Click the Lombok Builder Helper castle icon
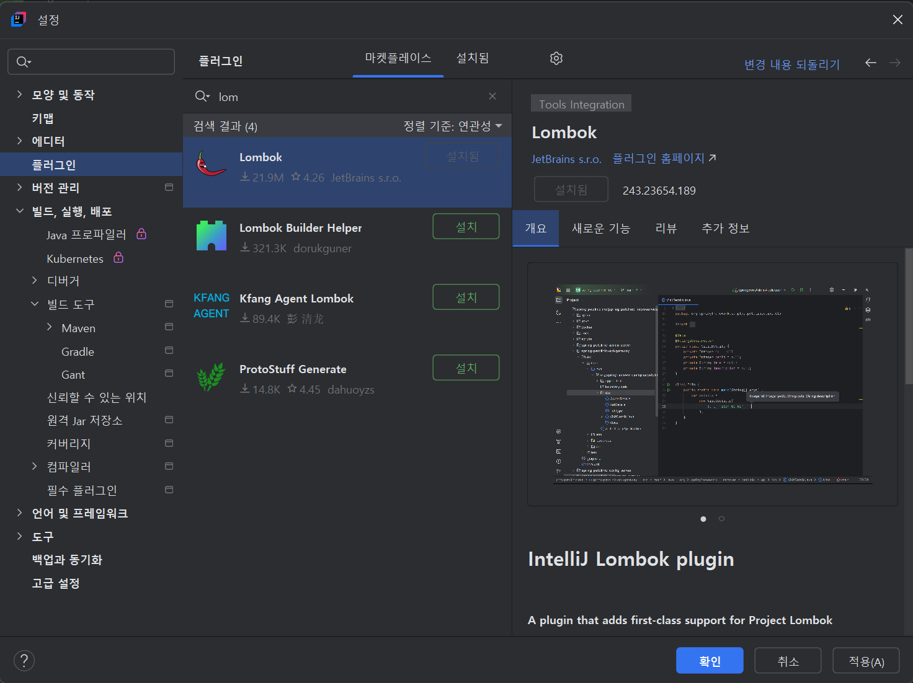The width and height of the screenshot is (913, 683). [212, 236]
